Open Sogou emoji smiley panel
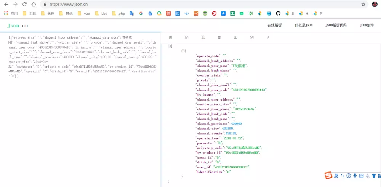The height and width of the screenshot is (187, 381). point(349,176)
